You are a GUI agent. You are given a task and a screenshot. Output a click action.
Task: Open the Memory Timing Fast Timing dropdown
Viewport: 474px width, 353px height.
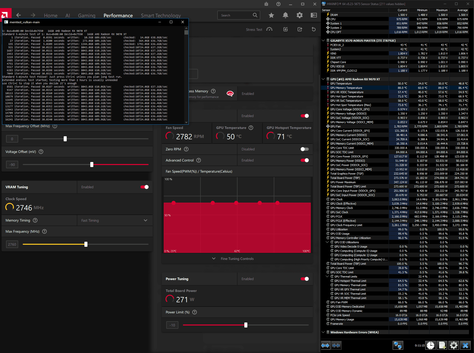115,220
